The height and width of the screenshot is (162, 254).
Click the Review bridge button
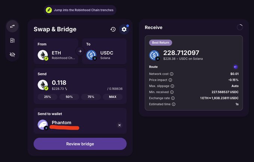[x=80, y=144]
